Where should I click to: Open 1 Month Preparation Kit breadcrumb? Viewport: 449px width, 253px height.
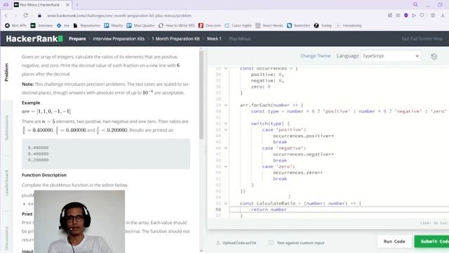point(176,39)
